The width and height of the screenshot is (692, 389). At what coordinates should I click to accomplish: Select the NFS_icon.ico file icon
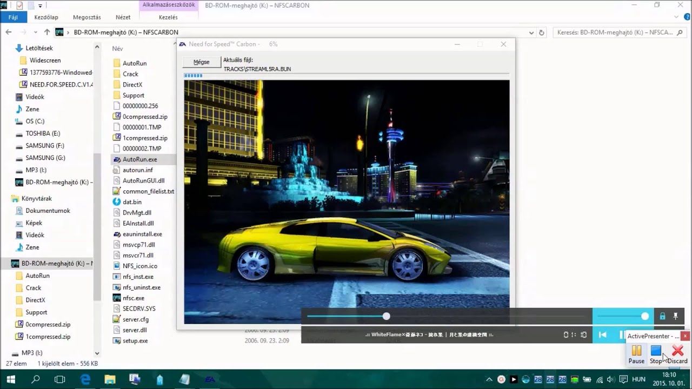pos(116,266)
